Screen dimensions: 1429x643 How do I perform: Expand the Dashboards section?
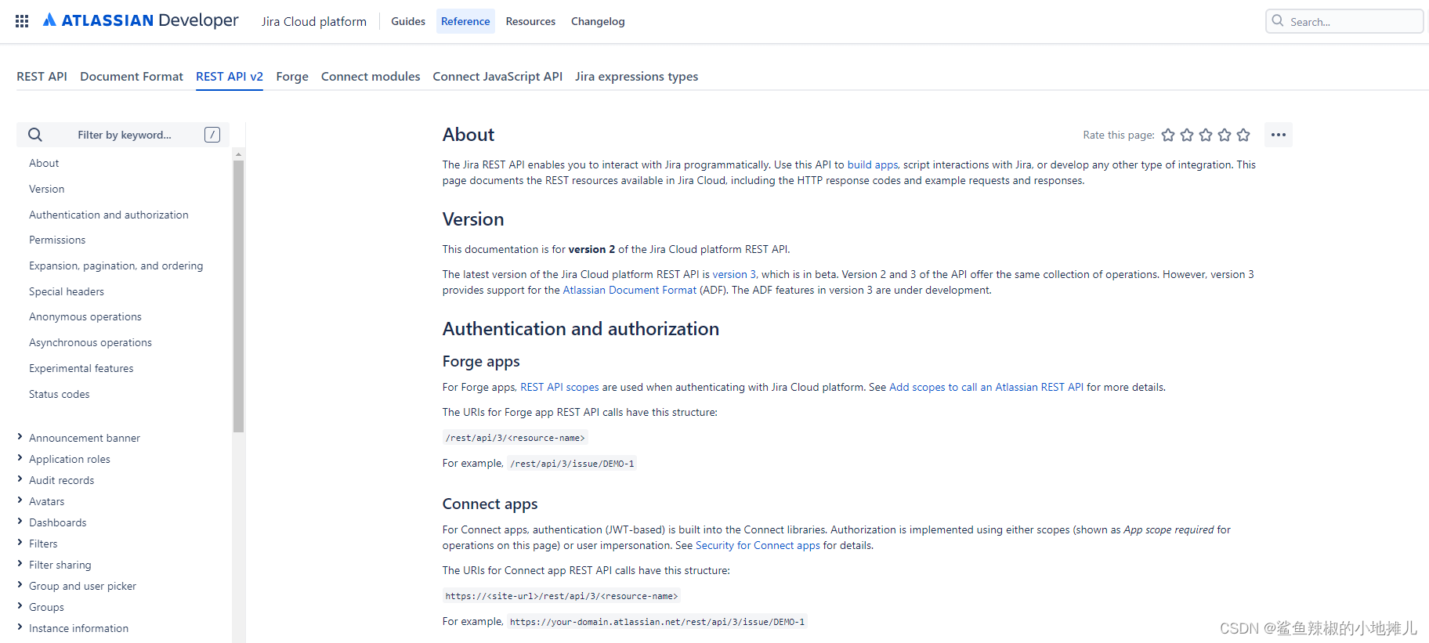pyautogui.click(x=20, y=522)
